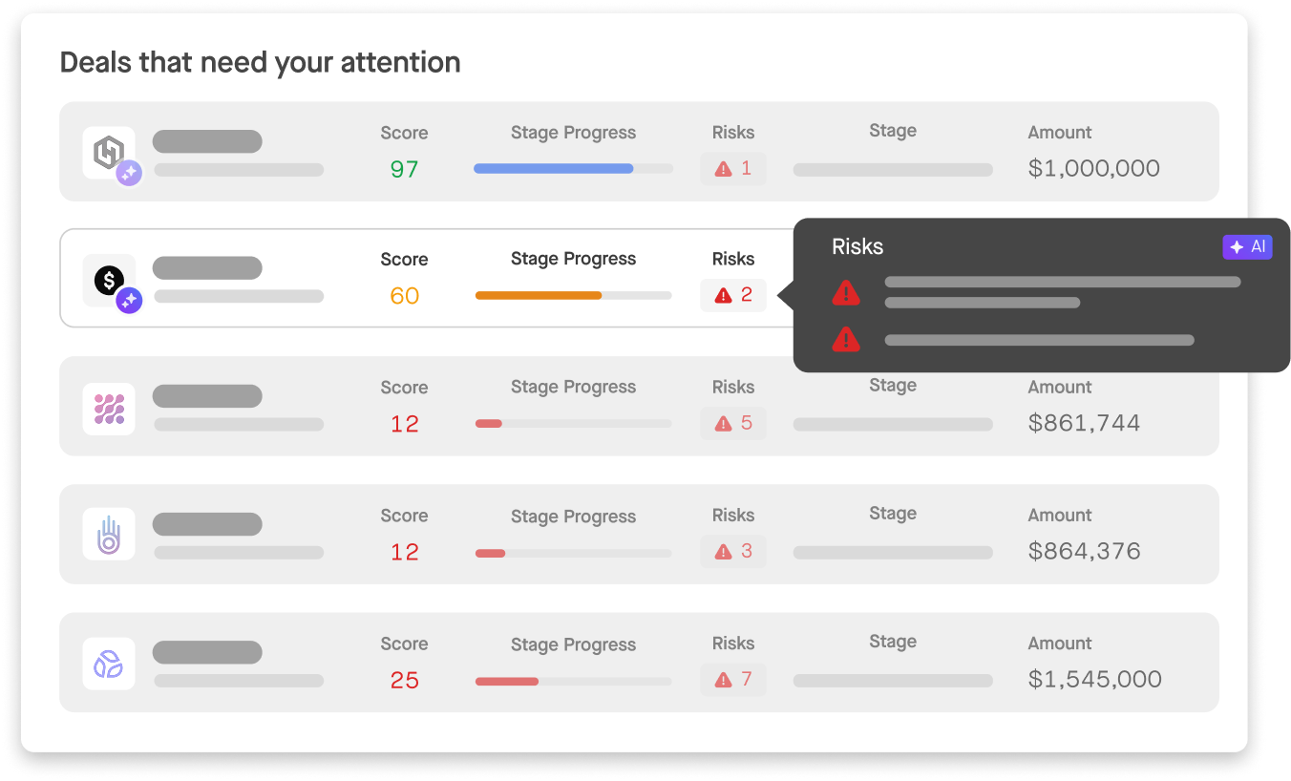
Task: Click the $861,744 deal amount
Action: pos(1084,423)
